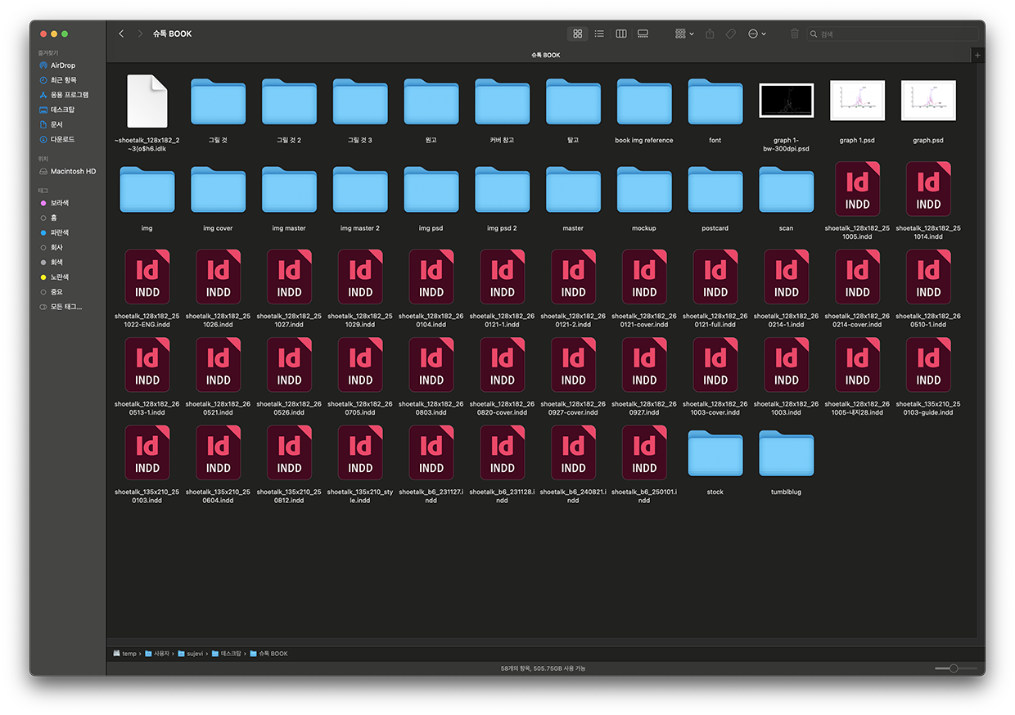Click the trash delete icon
This screenshot has width=1015, height=715.
point(795,34)
